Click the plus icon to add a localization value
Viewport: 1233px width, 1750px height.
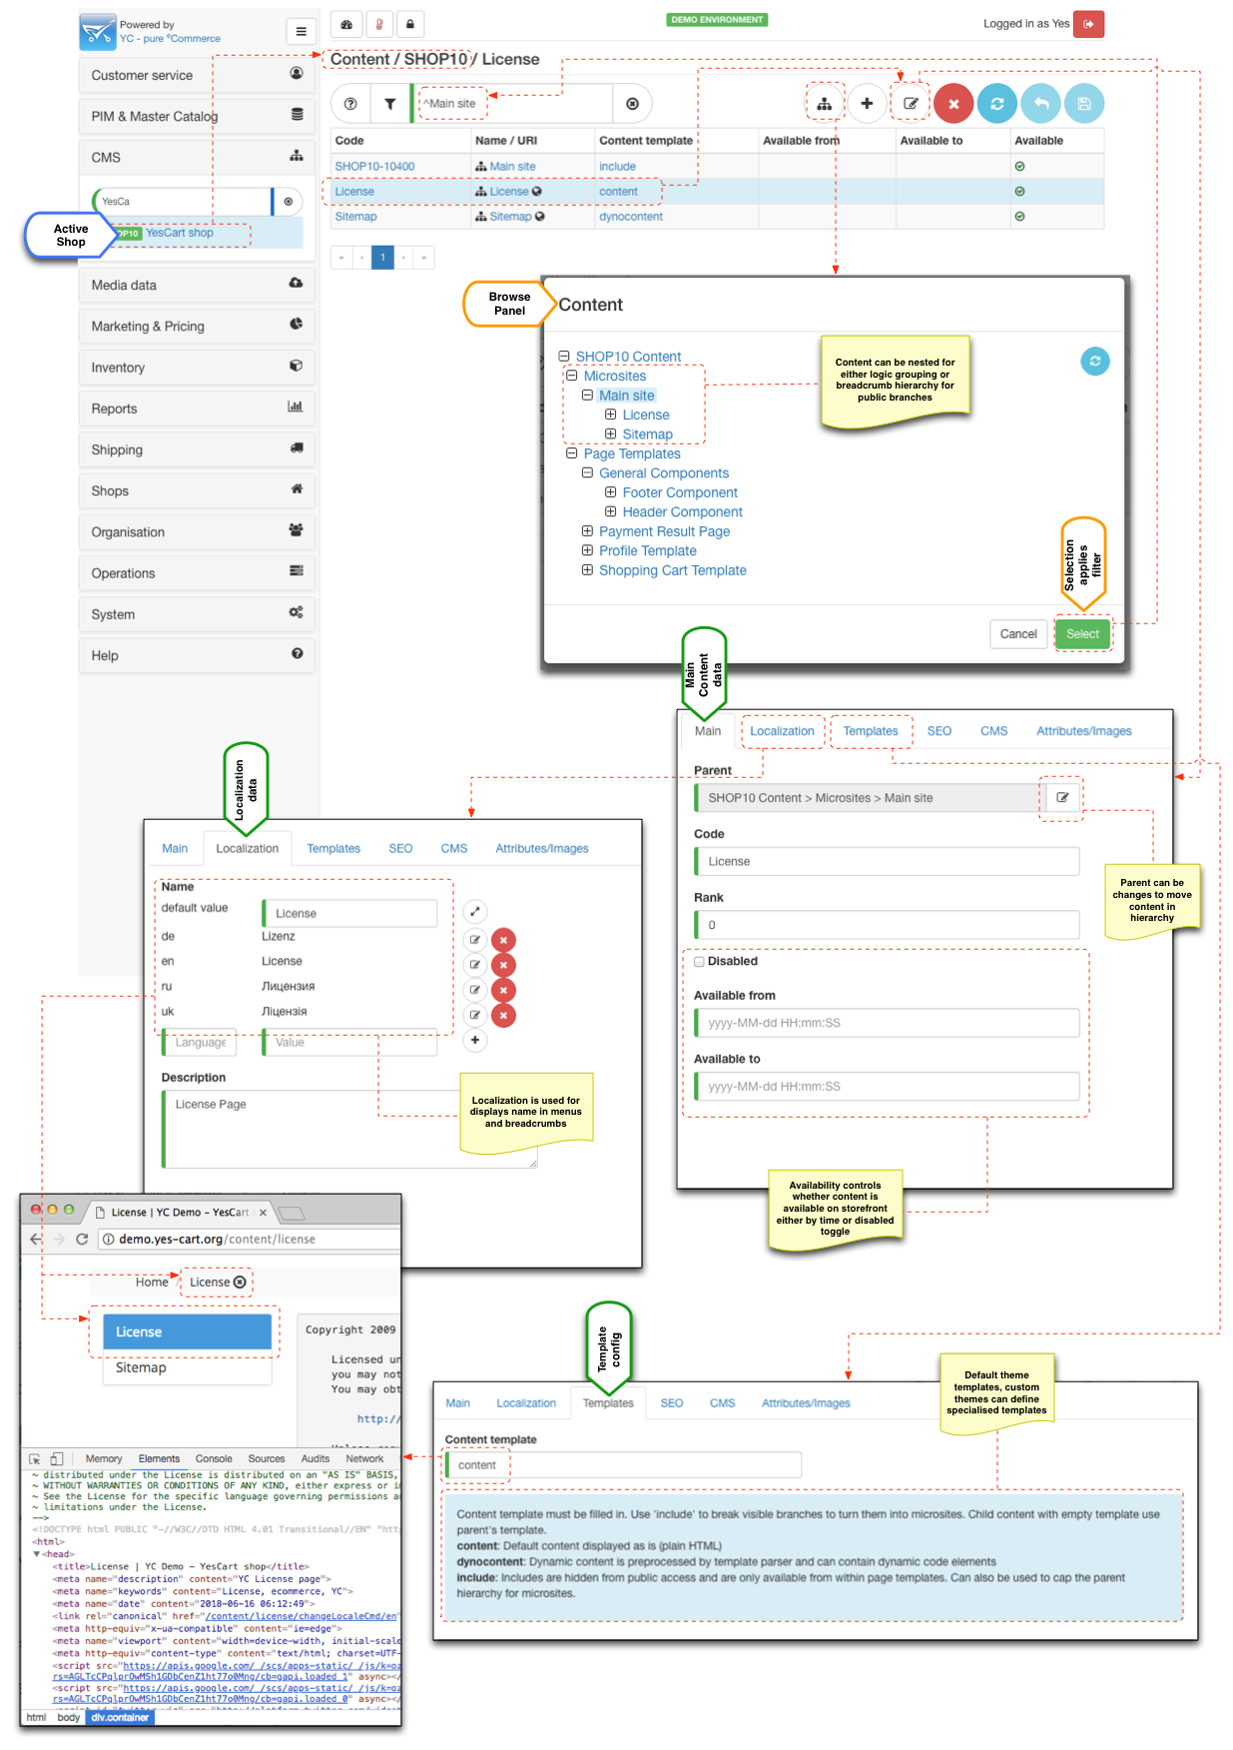click(x=475, y=1040)
